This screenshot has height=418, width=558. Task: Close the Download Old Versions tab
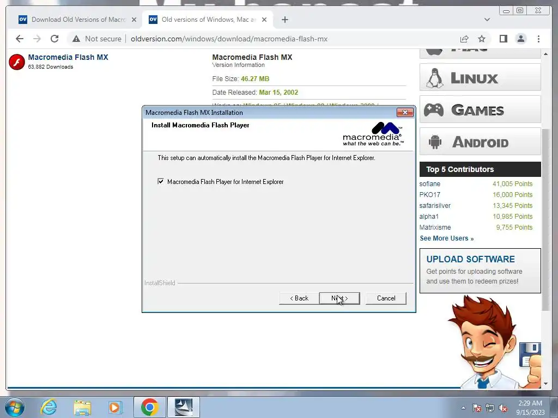pyautogui.click(x=134, y=20)
